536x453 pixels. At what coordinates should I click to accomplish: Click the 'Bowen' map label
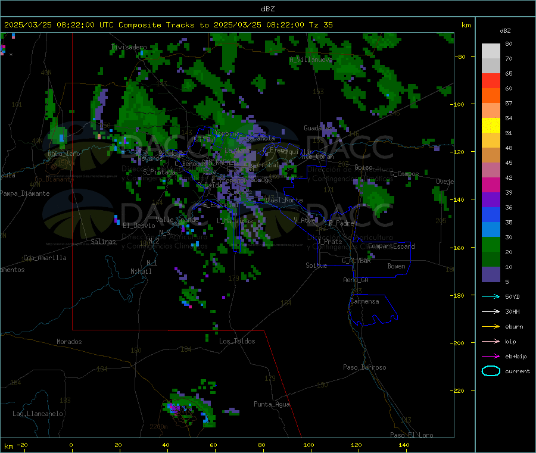[x=396, y=267]
